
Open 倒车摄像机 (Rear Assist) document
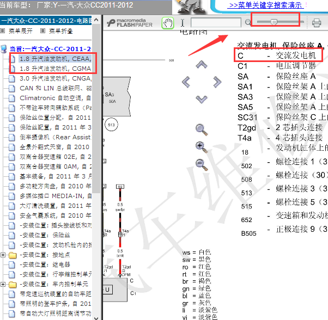56,137
